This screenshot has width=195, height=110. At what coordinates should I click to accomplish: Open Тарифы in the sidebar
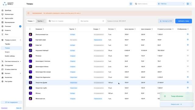coord(7,44)
